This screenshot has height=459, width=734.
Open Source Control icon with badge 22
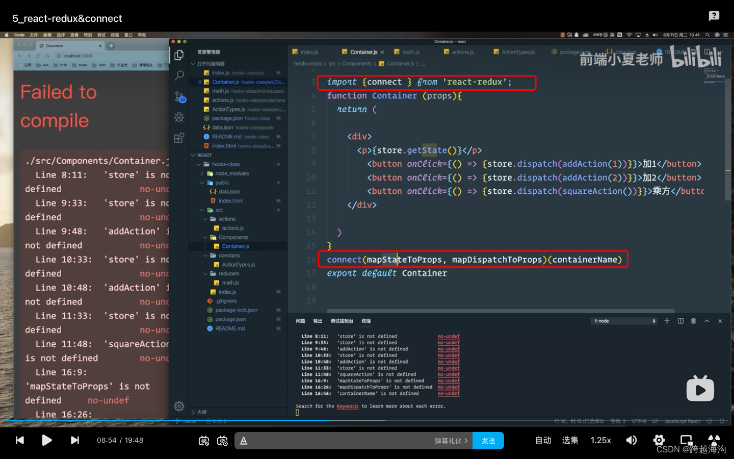[179, 96]
